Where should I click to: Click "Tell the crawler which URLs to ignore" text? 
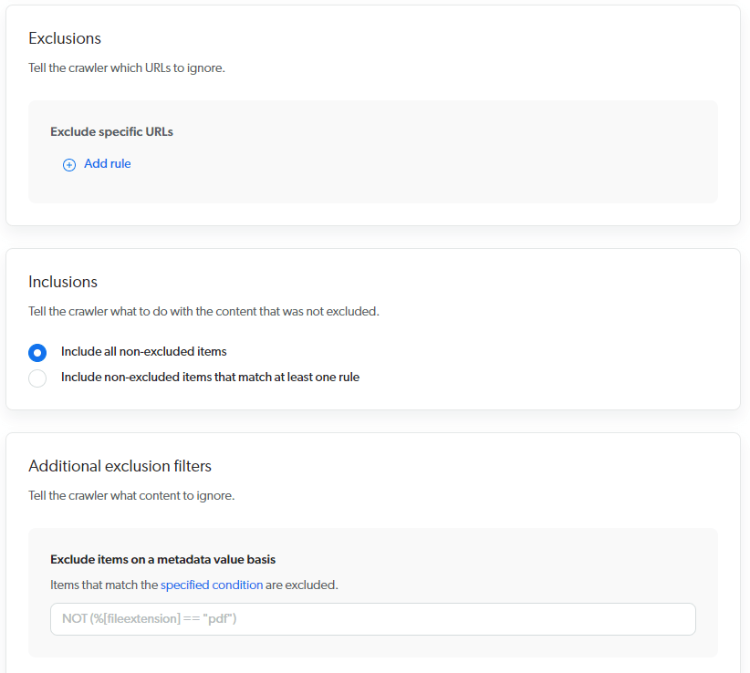pyautogui.click(x=126, y=67)
